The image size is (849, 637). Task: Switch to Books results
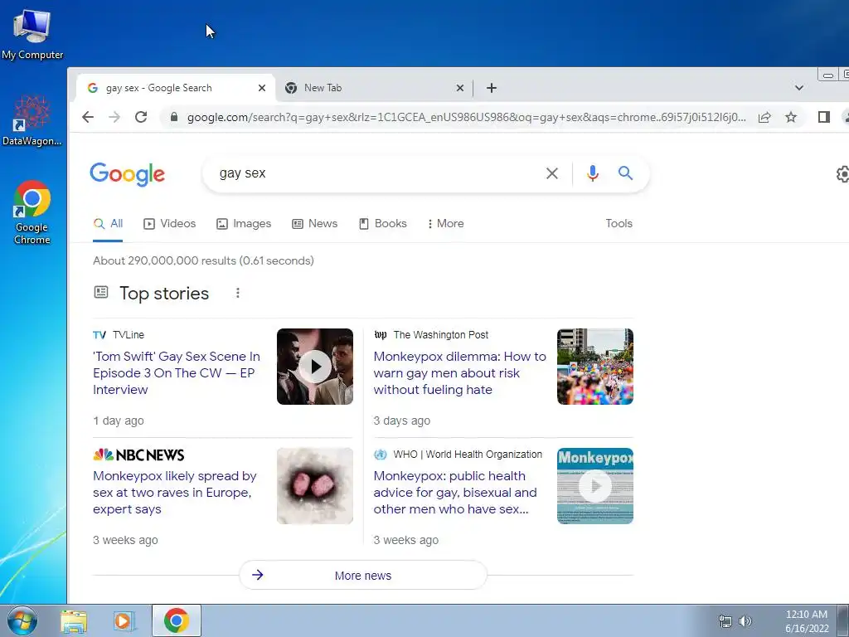(383, 224)
